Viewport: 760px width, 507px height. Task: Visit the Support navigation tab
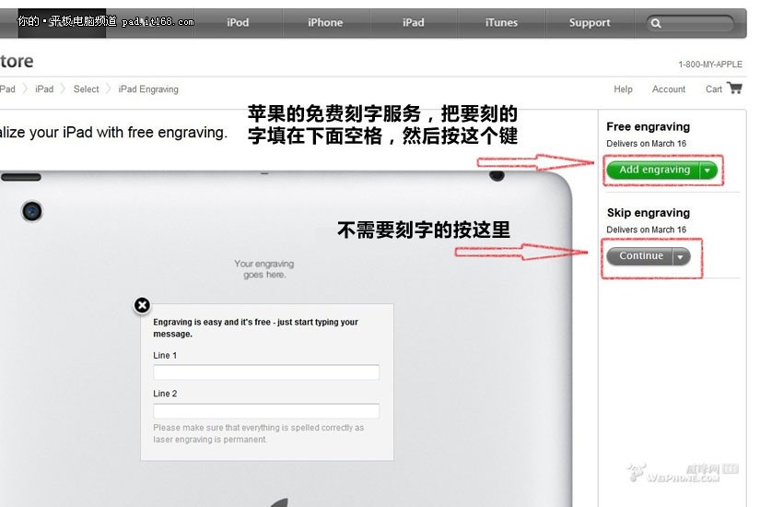click(590, 23)
